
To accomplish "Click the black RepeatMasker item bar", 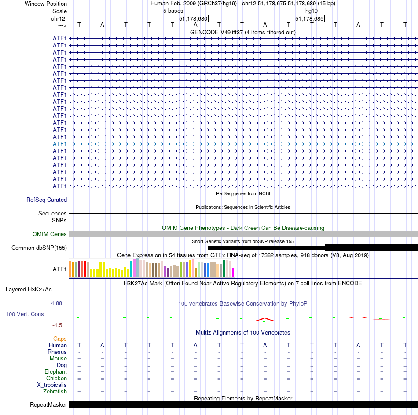I will 243,405.
